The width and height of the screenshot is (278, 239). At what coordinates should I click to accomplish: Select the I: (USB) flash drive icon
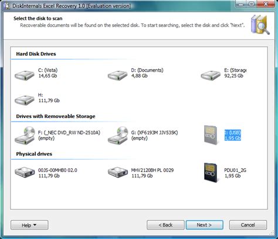pos(211,135)
